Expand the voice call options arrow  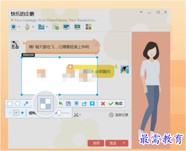click(x=33, y=27)
